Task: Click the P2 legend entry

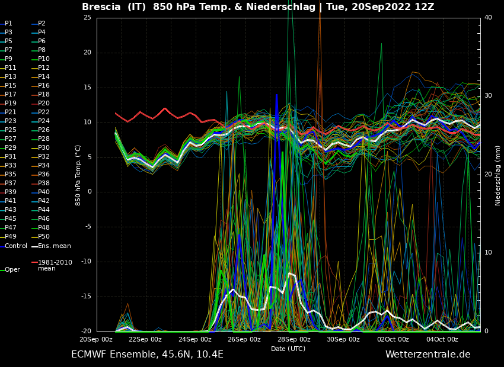Action: tap(39, 24)
